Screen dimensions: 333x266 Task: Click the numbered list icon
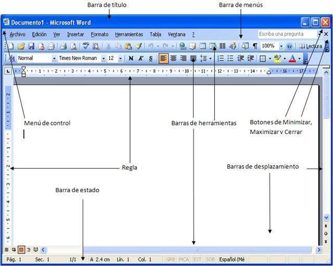pos(221,58)
